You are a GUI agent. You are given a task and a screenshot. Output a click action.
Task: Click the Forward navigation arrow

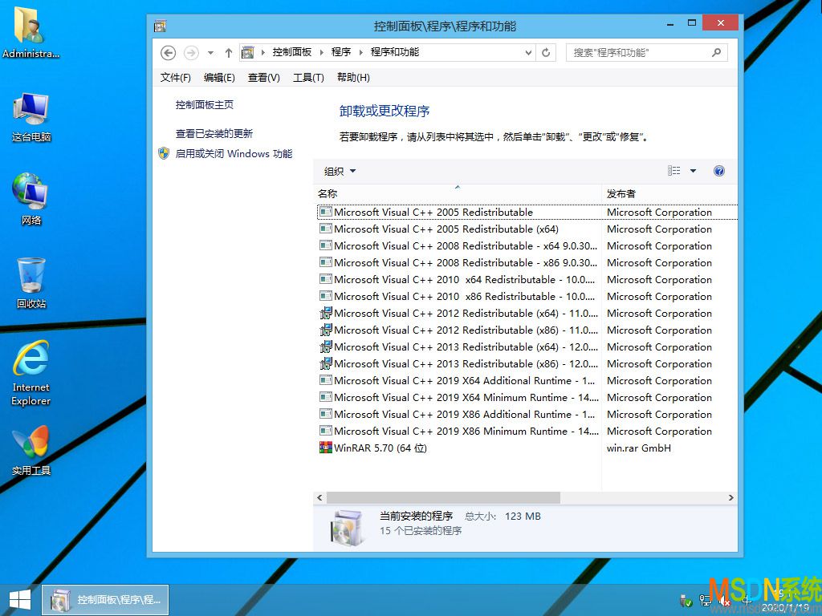coord(191,53)
